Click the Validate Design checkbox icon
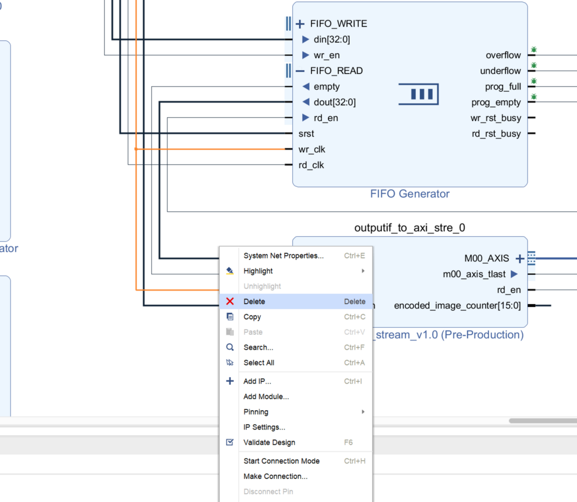Screen dimensions: 577x502 (230, 442)
